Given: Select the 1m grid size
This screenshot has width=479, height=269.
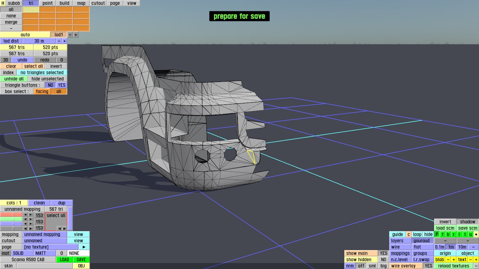Looking at the screenshot, I should pos(451,247).
